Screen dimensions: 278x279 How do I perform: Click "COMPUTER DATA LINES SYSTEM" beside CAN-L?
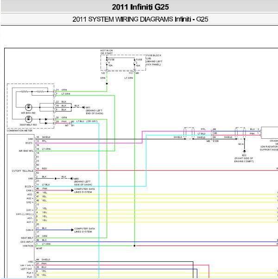[x=84, y=191]
